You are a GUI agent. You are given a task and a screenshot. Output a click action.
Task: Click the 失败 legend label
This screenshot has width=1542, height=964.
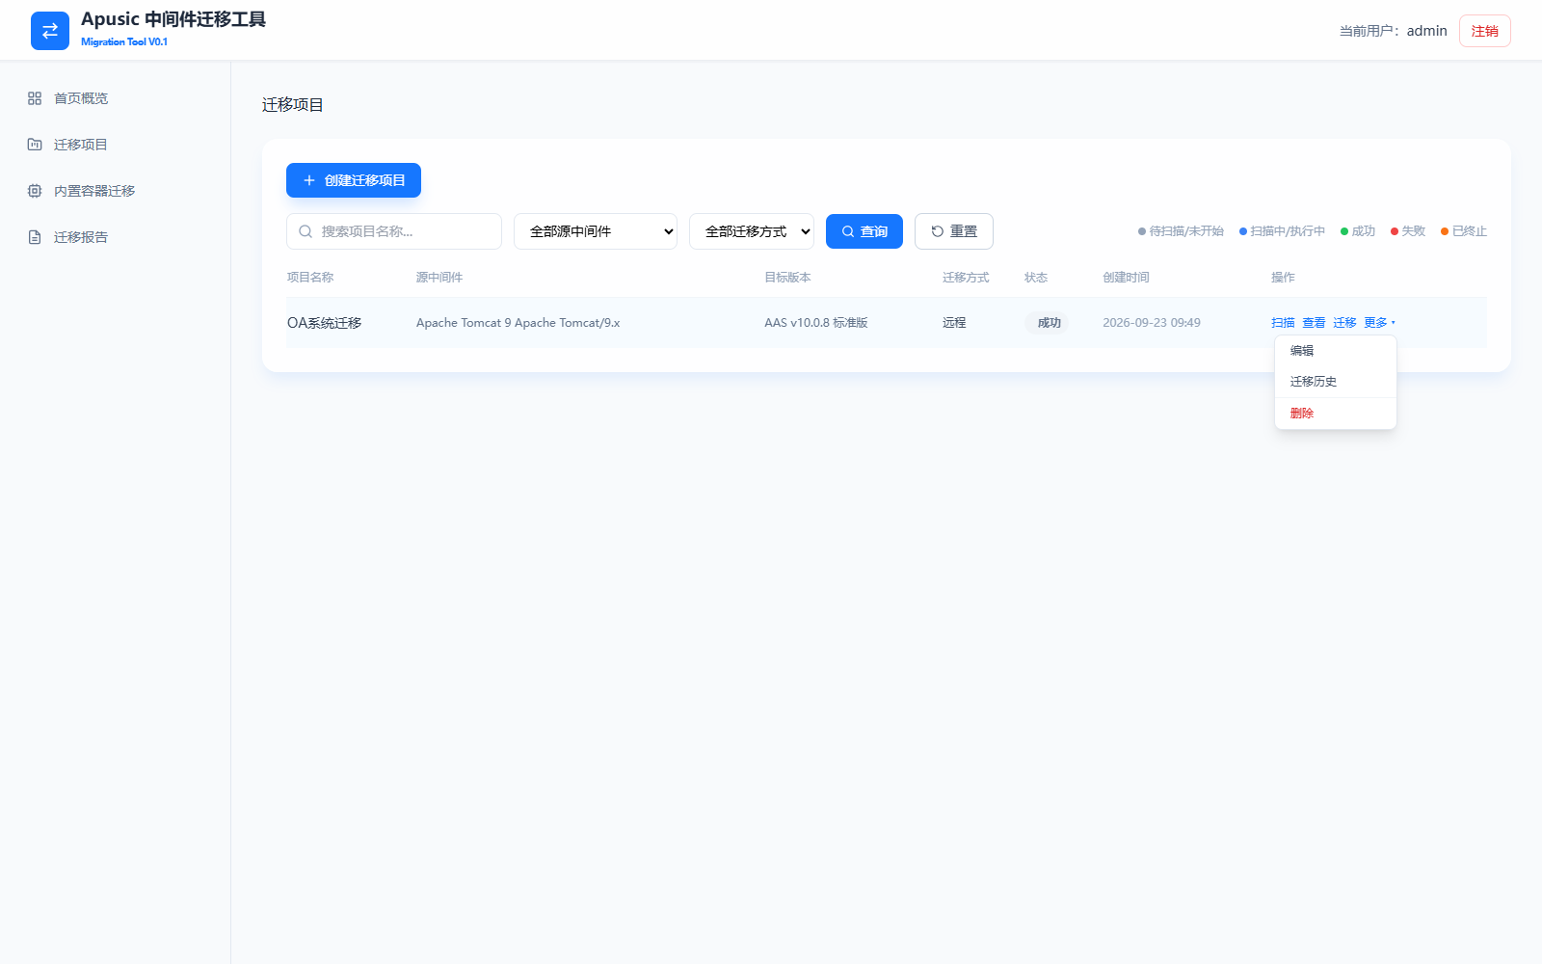(1413, 231)
